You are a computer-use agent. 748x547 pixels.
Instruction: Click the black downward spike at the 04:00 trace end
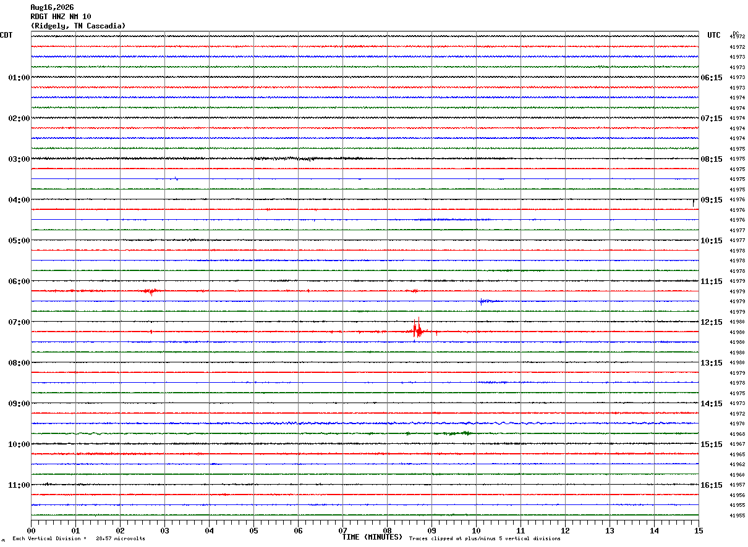click(x=694, y=202)
